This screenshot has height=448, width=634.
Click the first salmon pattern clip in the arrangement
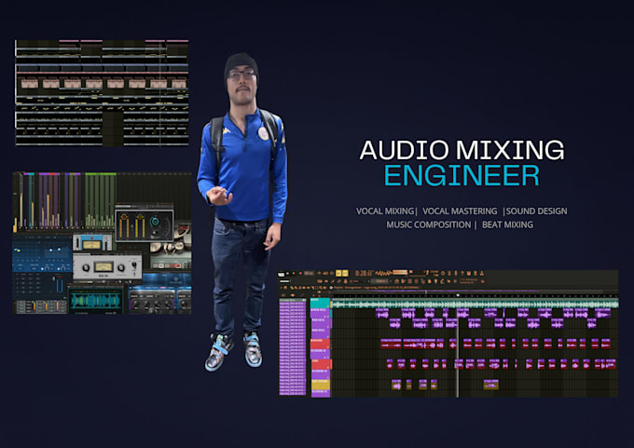[x=30, y=84]
